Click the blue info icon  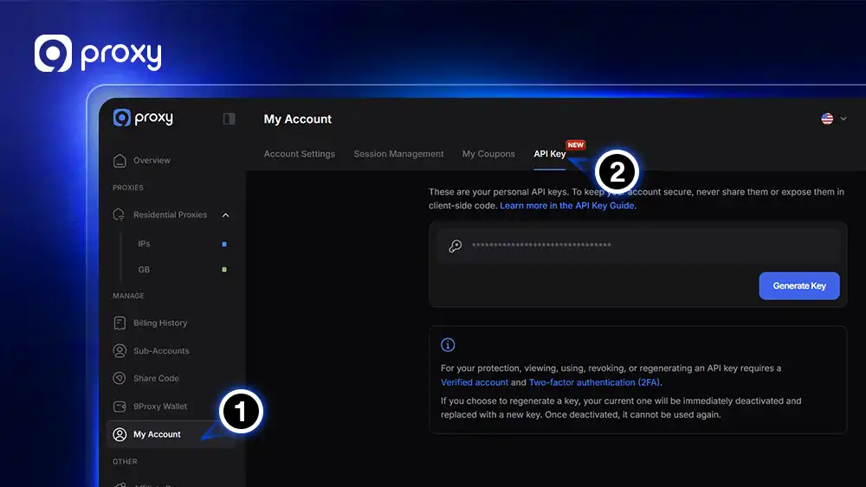448,345
